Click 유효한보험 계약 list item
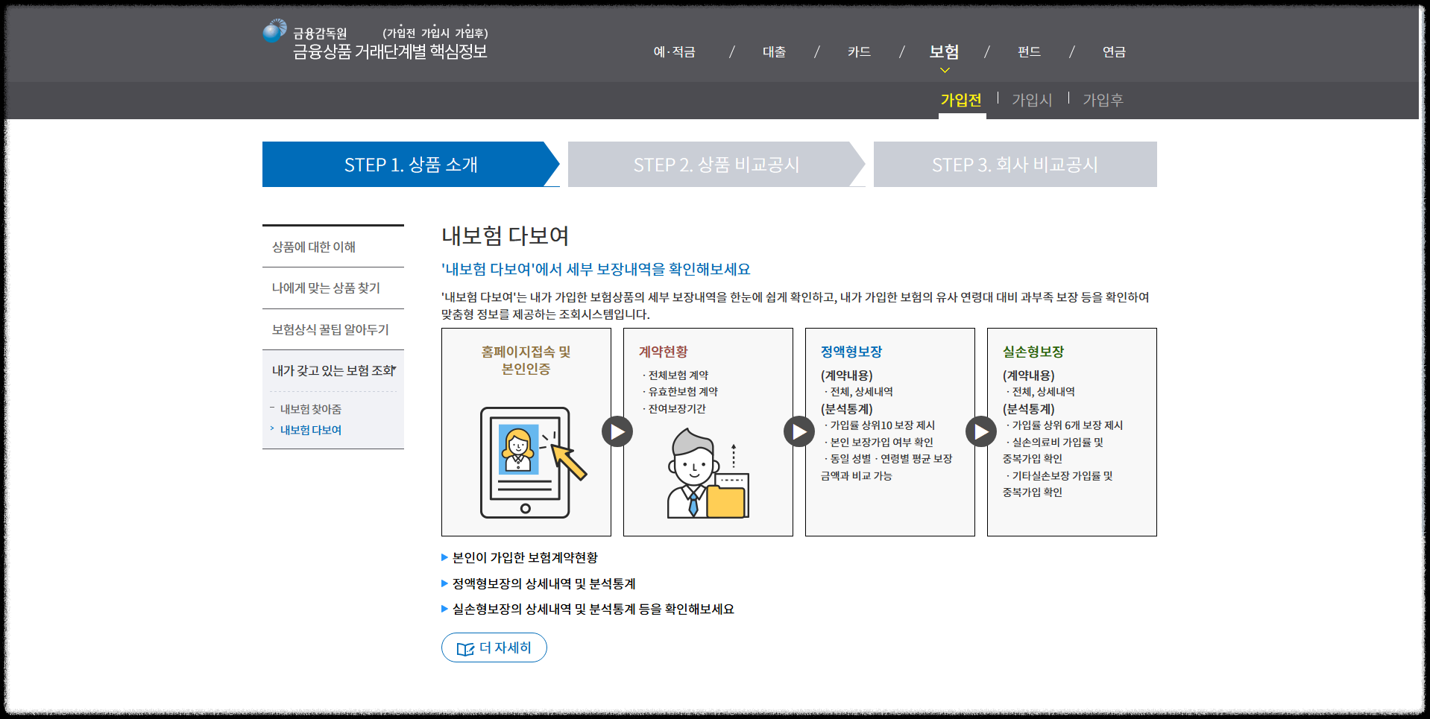 tap(683, 391)
